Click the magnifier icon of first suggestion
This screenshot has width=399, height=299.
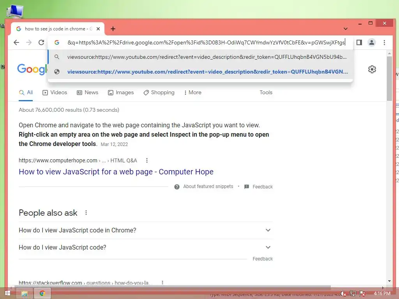point(57,57)
